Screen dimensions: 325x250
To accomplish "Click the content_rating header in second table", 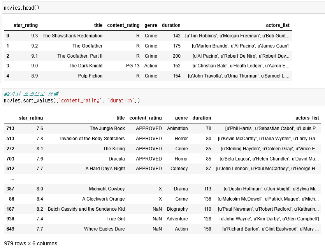I will (x=146, y=118).
